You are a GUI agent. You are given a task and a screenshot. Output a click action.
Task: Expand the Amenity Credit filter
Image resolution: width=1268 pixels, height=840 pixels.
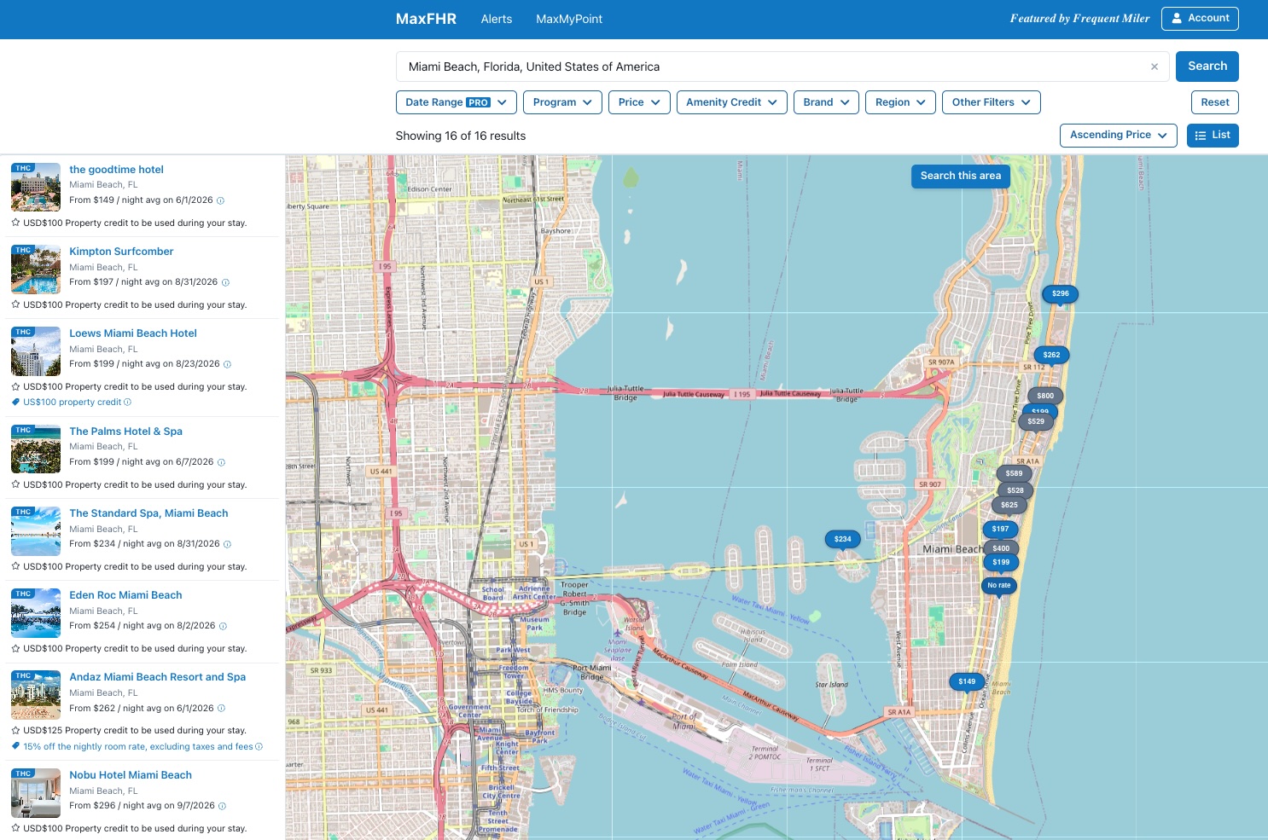731,102
